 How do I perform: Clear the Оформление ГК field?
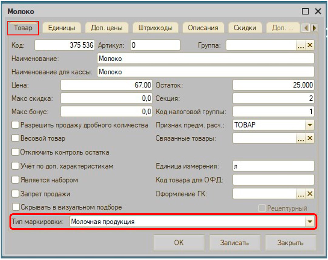[310, 194]
